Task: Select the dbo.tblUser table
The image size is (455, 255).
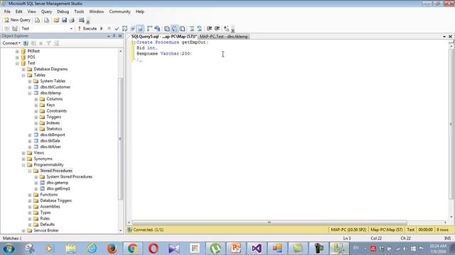Action: [50, 147]
